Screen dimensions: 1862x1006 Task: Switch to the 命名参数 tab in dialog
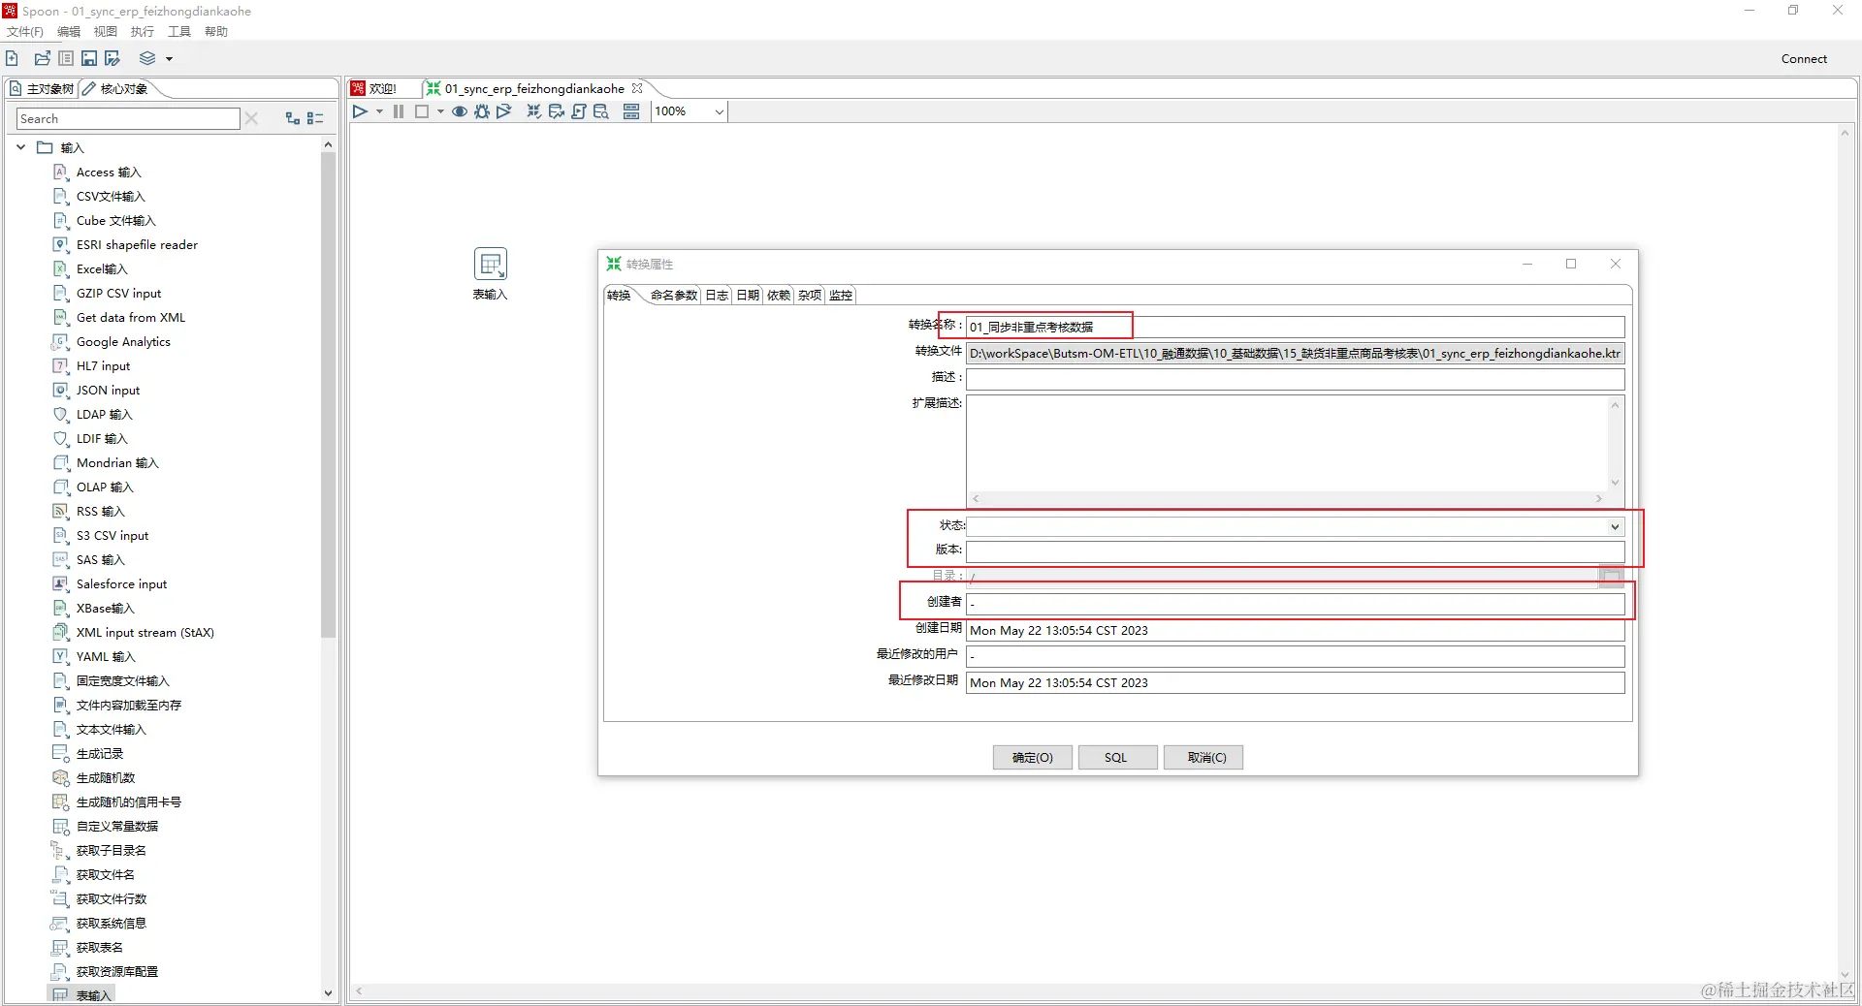674,296
